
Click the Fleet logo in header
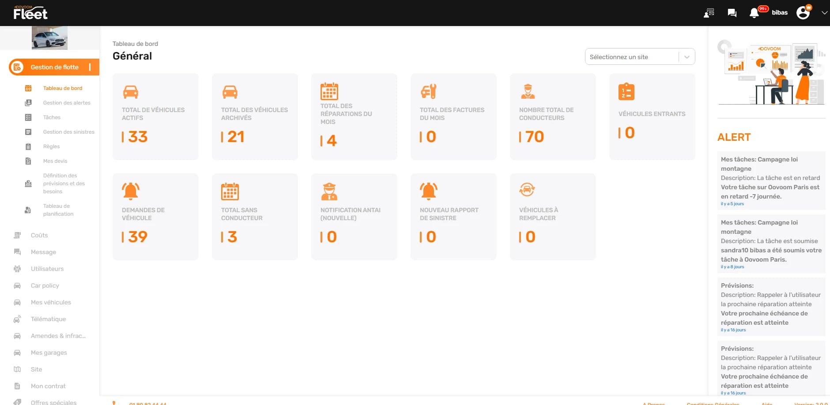point(30,13)
